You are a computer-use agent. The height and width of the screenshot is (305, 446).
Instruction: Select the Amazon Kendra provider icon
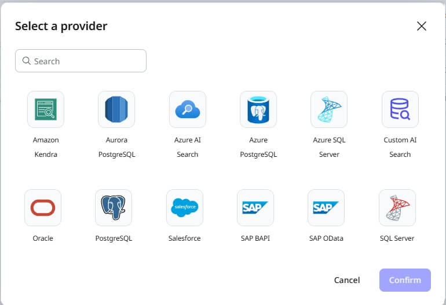(46, 109)
